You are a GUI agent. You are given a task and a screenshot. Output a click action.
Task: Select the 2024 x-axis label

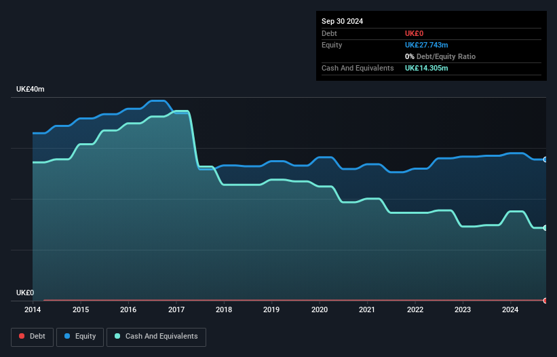[x=511, y=310]
